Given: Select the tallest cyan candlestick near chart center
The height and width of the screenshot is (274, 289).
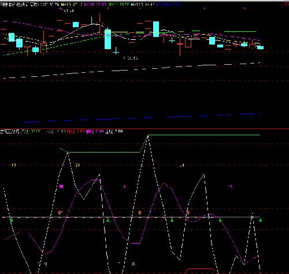Looking at the screenshot, I should (108, 39).
